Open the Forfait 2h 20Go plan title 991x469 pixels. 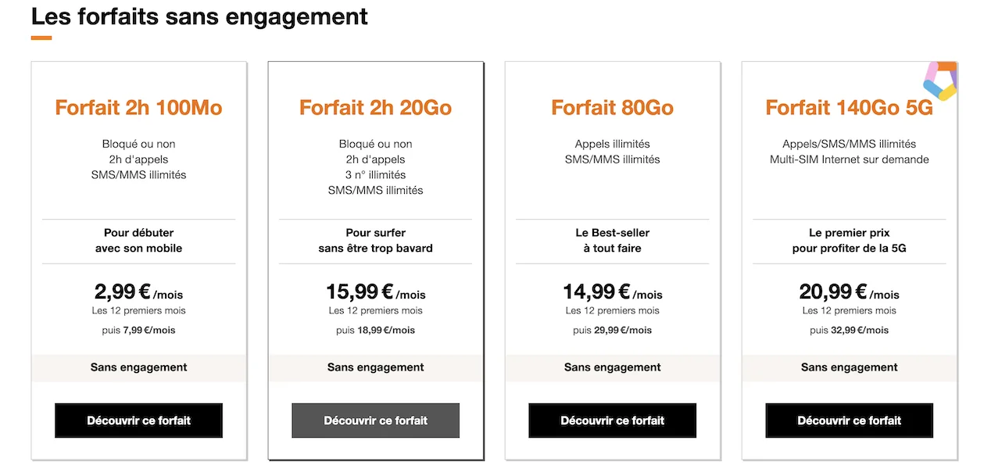click(375, 107)
